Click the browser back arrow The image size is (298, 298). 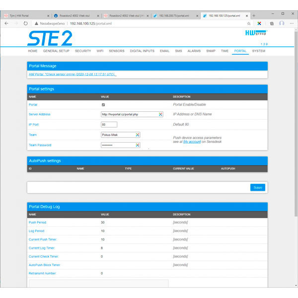pos(6,23)
